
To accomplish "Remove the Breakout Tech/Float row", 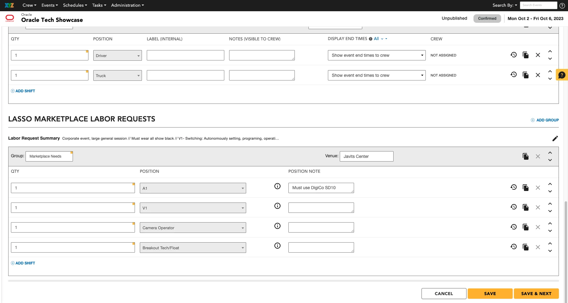I will pyautogui.click(x=538, y=247).
